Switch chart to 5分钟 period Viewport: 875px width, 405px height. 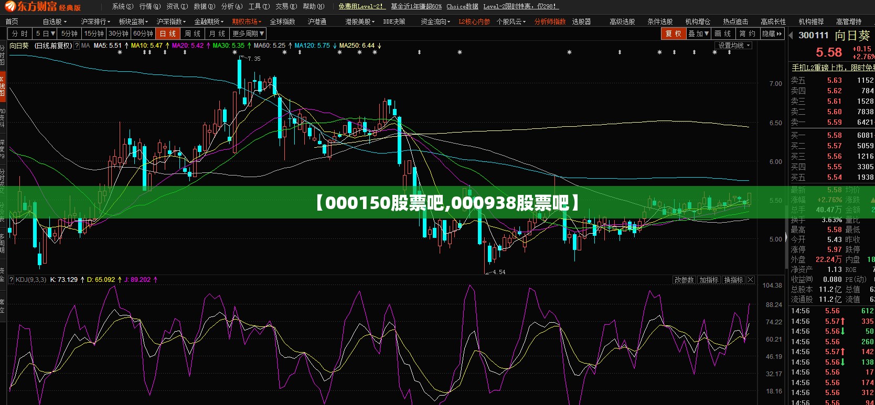coord(69,34)
